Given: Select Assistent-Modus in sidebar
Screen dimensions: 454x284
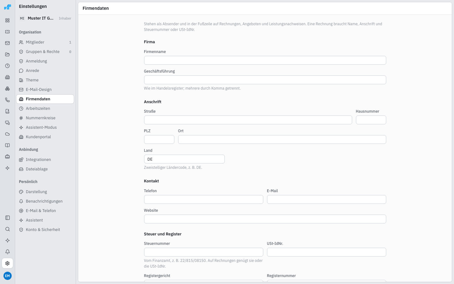Looking at the screenshot, I should (45, 127).
